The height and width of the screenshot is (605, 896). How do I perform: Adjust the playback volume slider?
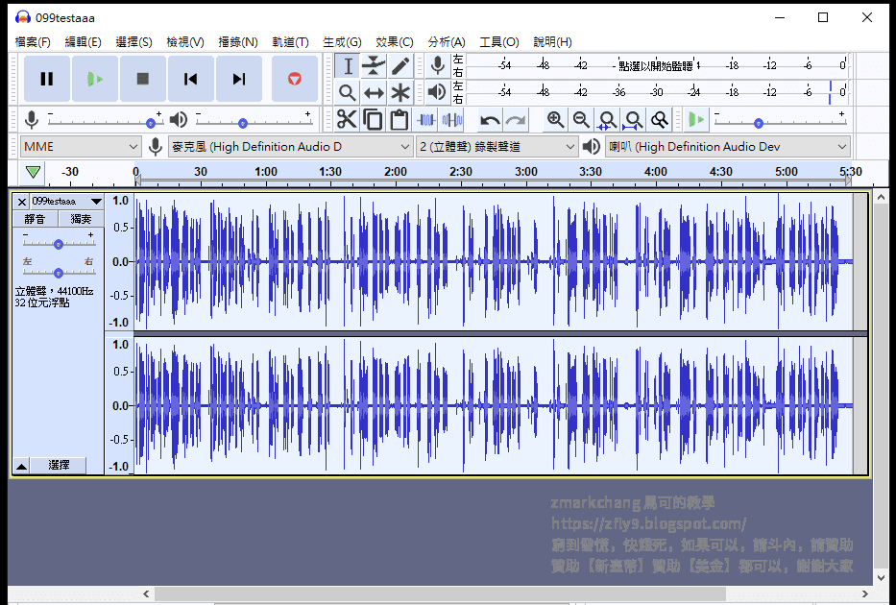click(243, 122)
